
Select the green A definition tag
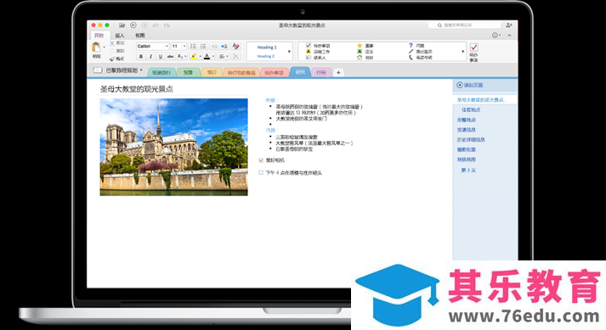point(360,52)
